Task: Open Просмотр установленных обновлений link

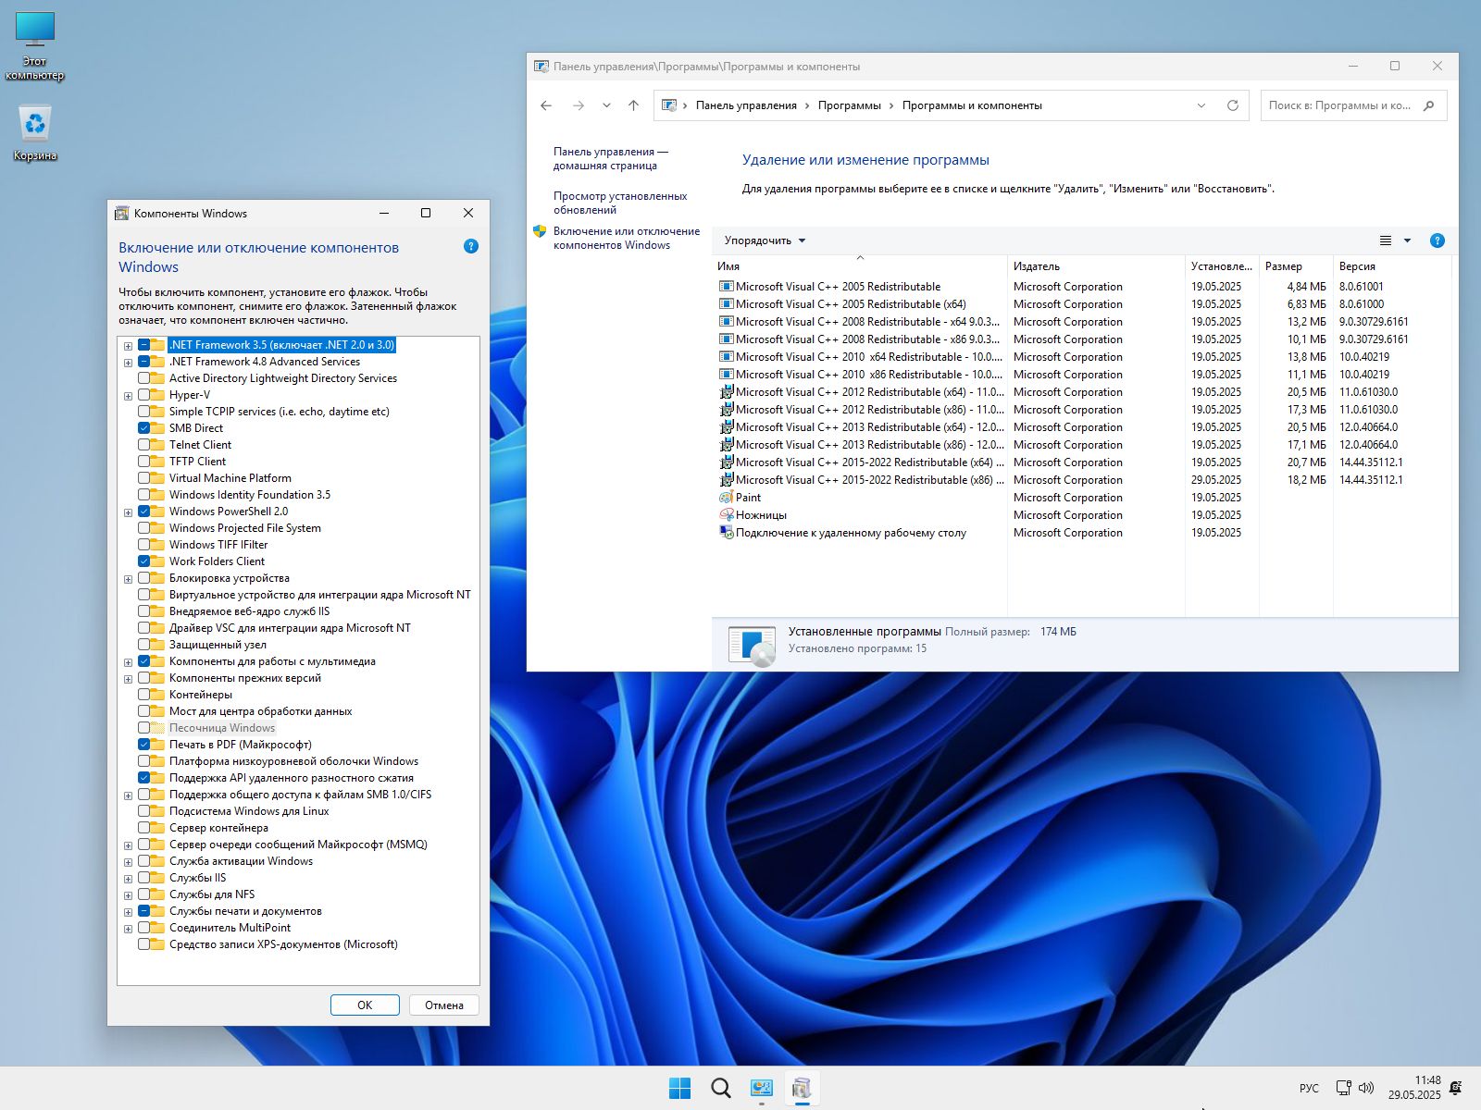Action: click(x=620, y=203)
